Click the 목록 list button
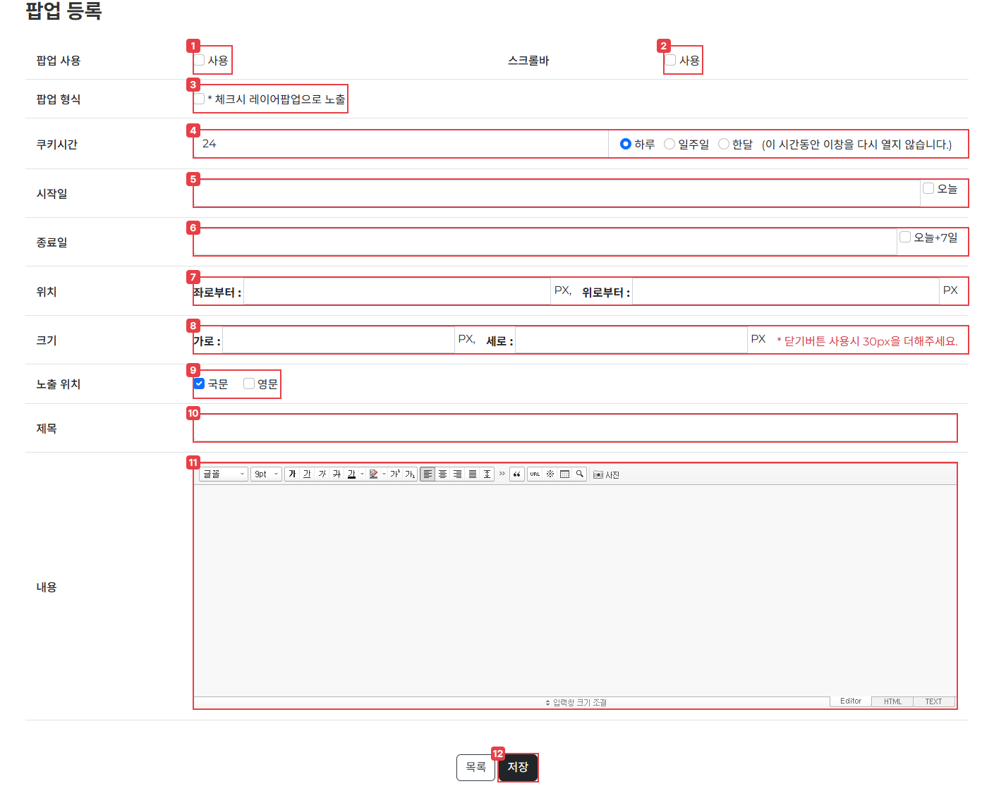This screenshot has width=982, height=798. pyautogui.click(x=476, y=767)
